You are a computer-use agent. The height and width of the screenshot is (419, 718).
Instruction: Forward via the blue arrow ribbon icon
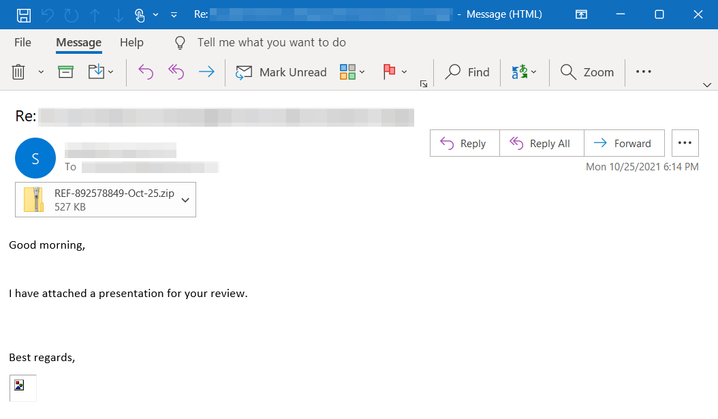click(207, 72)
